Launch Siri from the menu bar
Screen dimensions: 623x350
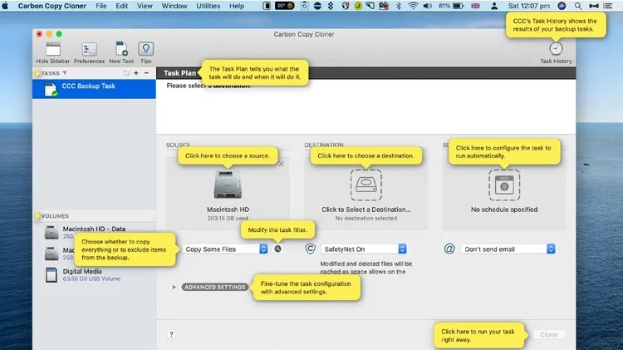tap(562, 6)
